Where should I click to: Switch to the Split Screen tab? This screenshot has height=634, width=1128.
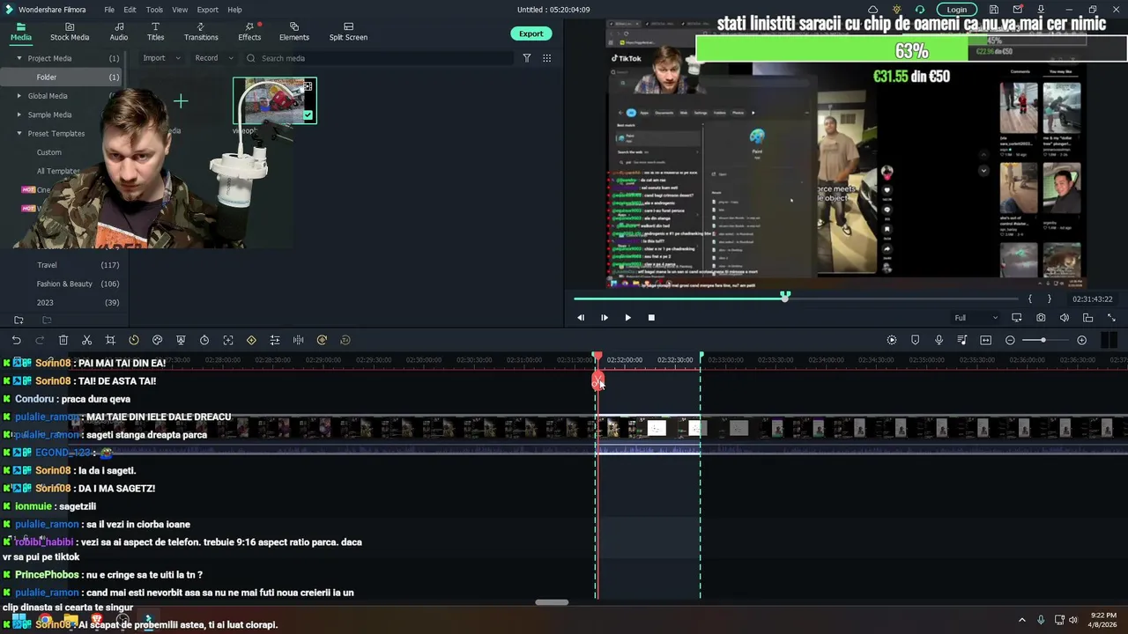[348, 32]
